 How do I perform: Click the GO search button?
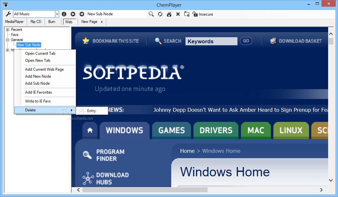tap(246, 41)
